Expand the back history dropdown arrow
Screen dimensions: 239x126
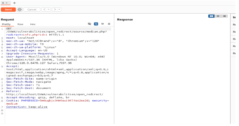point(49,10)
